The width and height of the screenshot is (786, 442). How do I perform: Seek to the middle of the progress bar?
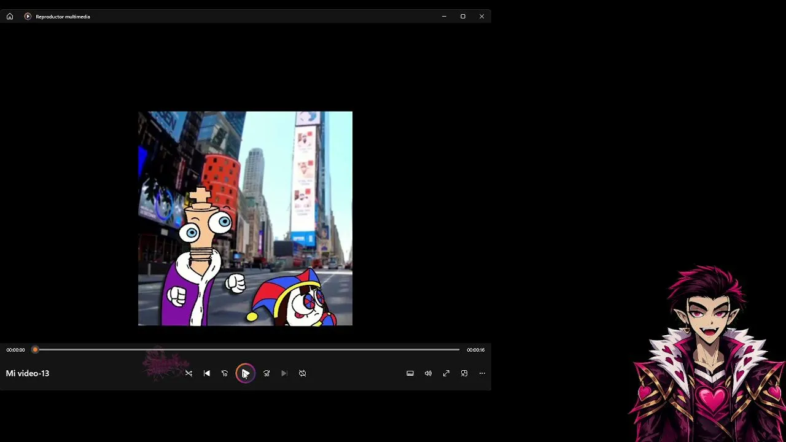point(247,350)
